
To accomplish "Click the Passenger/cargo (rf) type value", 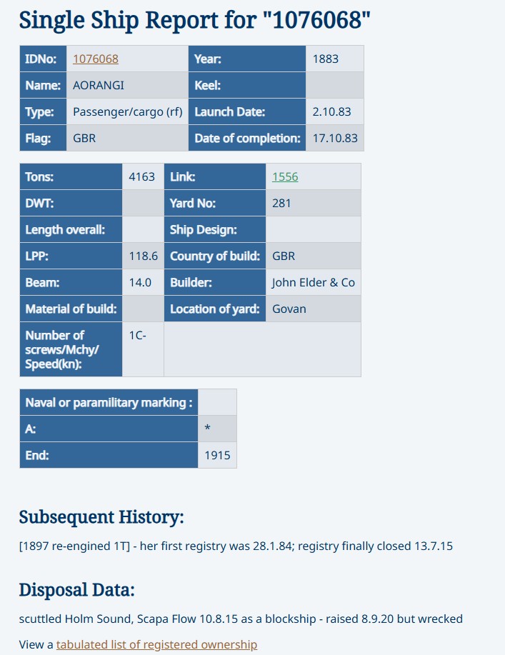I will (127, 111).
